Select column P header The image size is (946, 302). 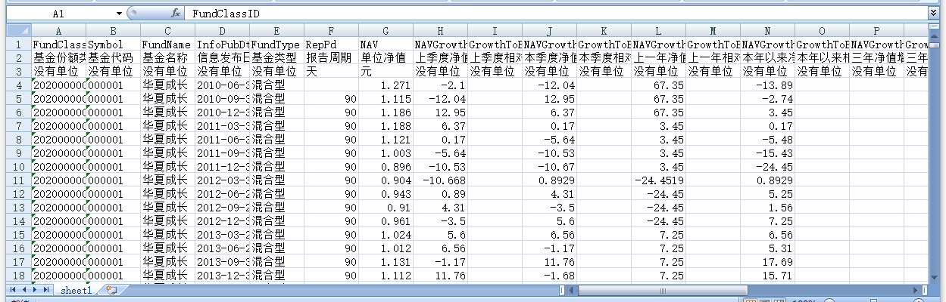[x=877, y=30]
